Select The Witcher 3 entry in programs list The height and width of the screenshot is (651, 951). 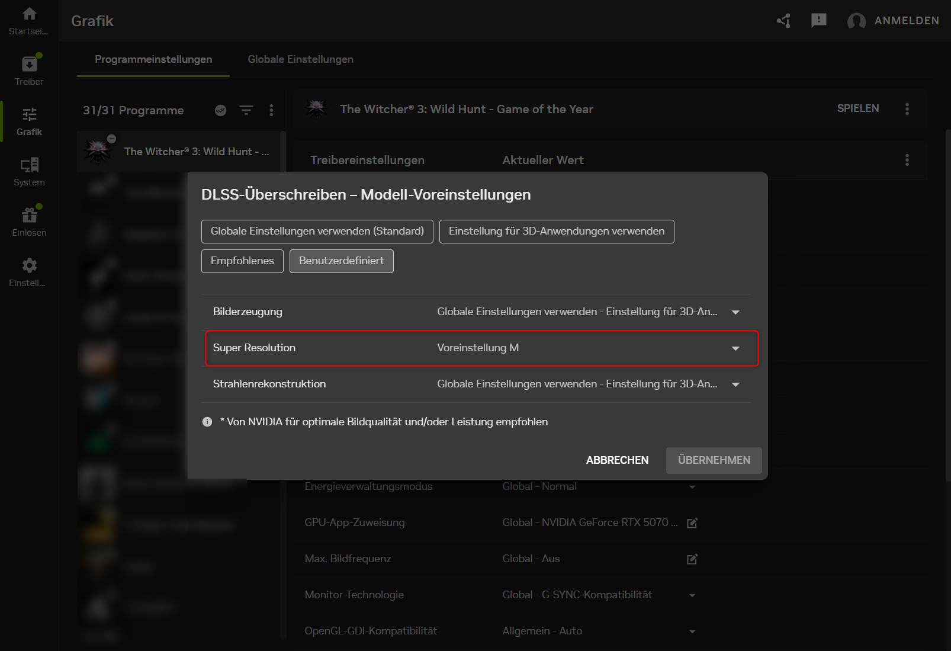pos(178,152)
